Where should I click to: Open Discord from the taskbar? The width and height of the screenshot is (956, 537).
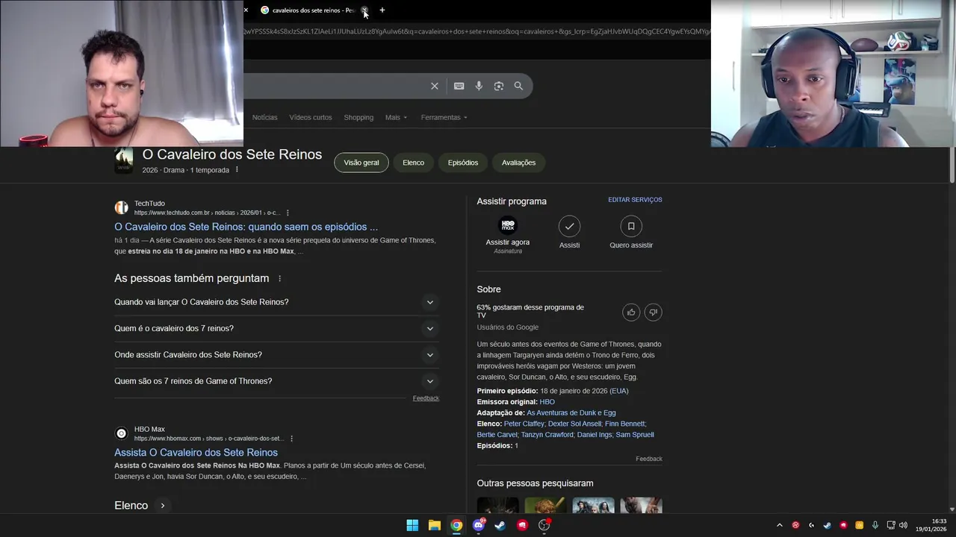479,525
